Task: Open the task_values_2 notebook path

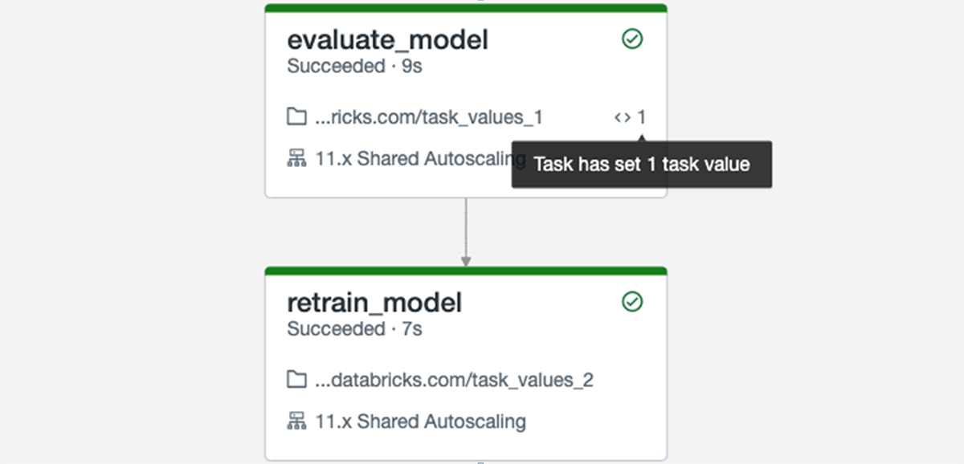Action: click(454, 380)
